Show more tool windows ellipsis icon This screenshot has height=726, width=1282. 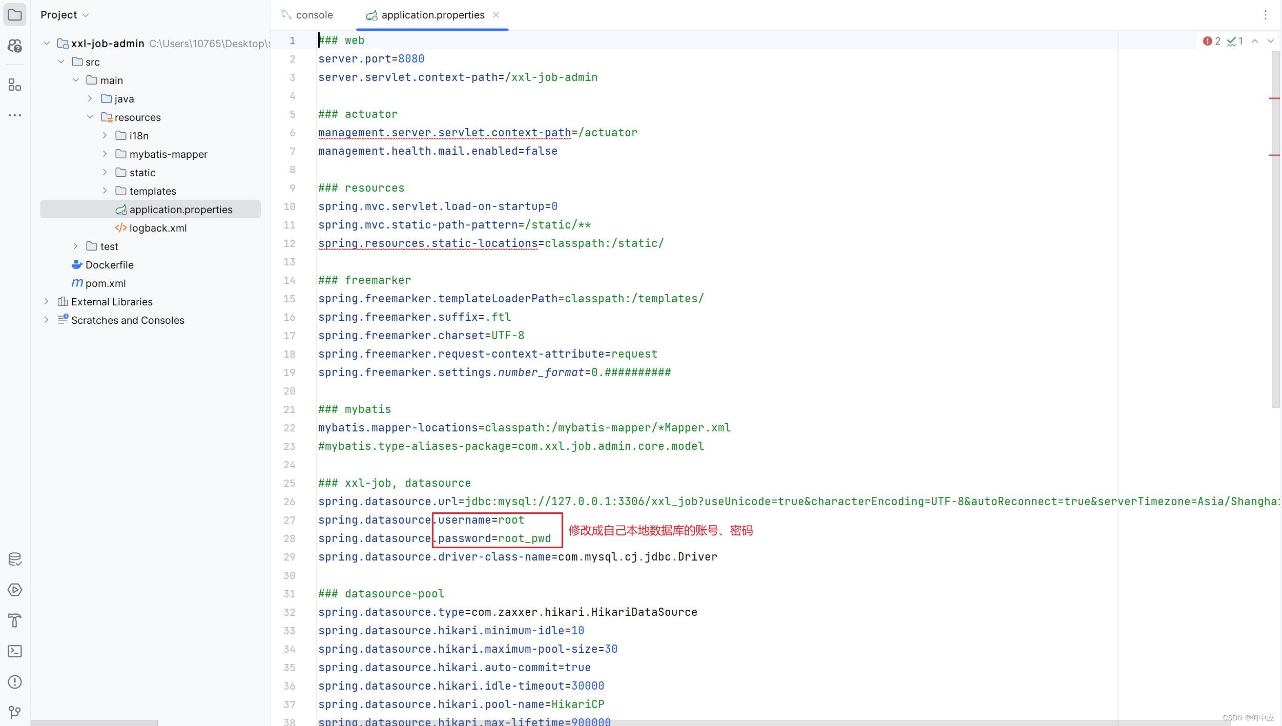[15, 115]
